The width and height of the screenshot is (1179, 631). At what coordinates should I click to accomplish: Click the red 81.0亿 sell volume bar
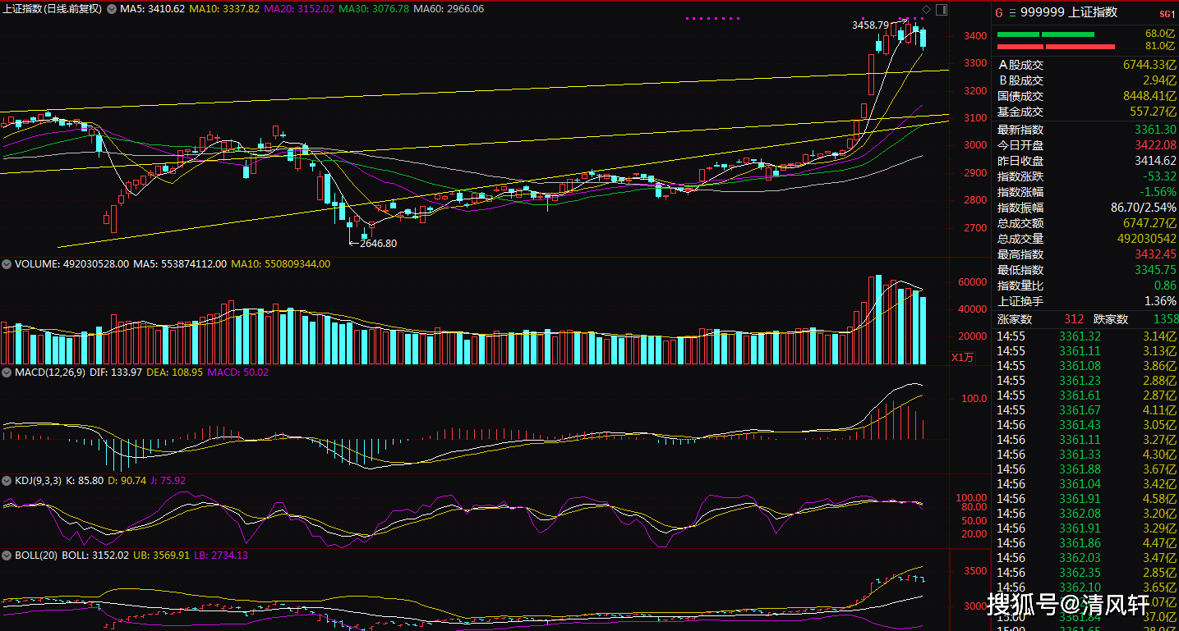[1056, 47]
